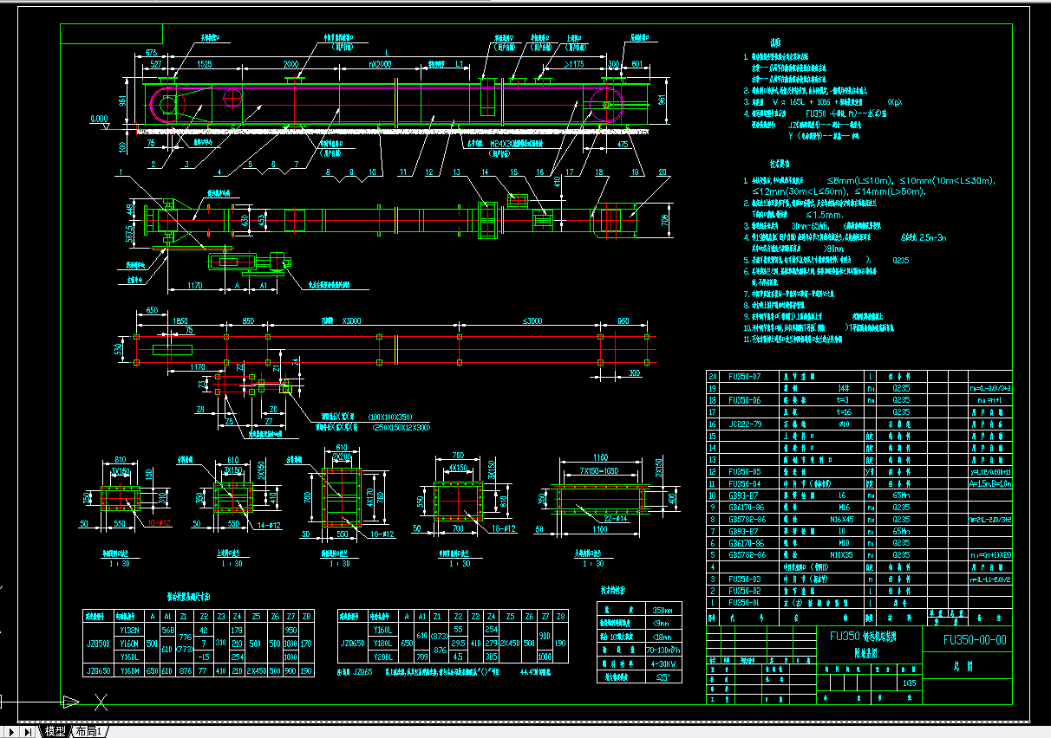1051x738 pixels.
Task: Select the Y132N motor model cell
Action: 129,630
